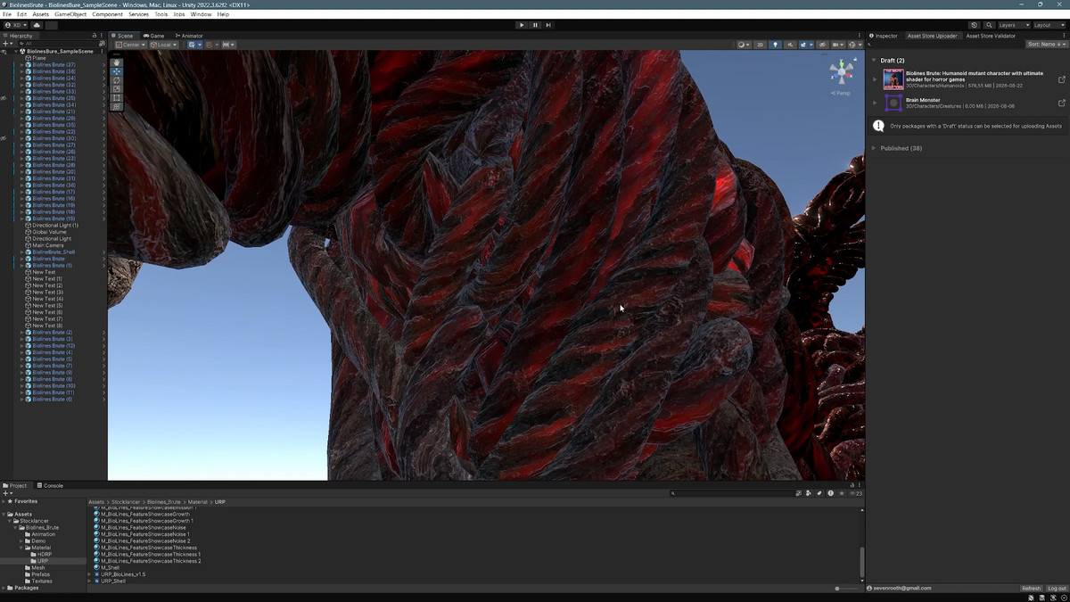Select the combined Transform tool
The width and height of the screenshot is (1070, 602).
[x=117, y=107]
